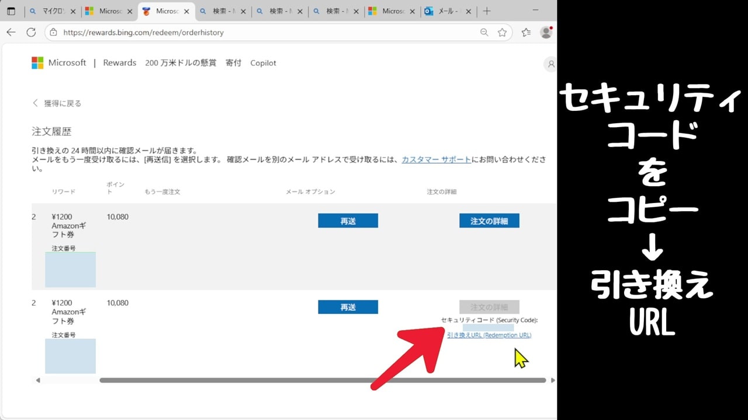Switch to the マイクロ search tab
The height and width of the screenshot is (420, 748).
(x=52, y=11)
